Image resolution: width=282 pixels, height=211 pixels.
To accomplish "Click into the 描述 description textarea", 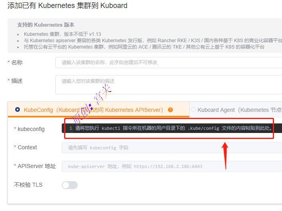I will [169, 85].
